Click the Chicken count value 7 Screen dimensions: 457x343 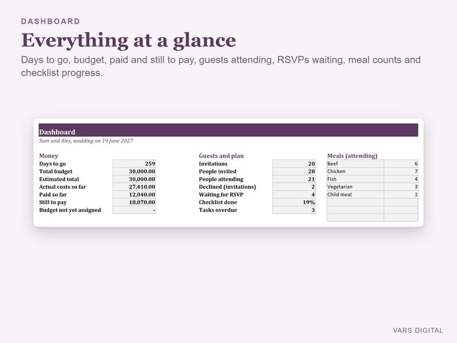click(x=401, y=171)
